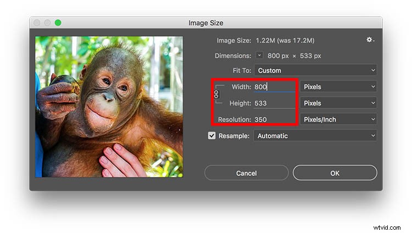Click the orangutan preview thumbnail
Image resolution: width=412 pixels, height=233 pixels.
click(109, 107)
